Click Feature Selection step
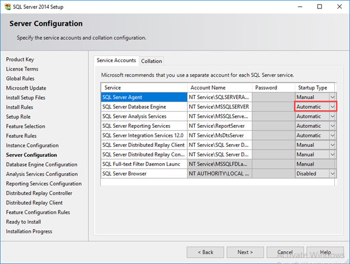 [25, 126]
